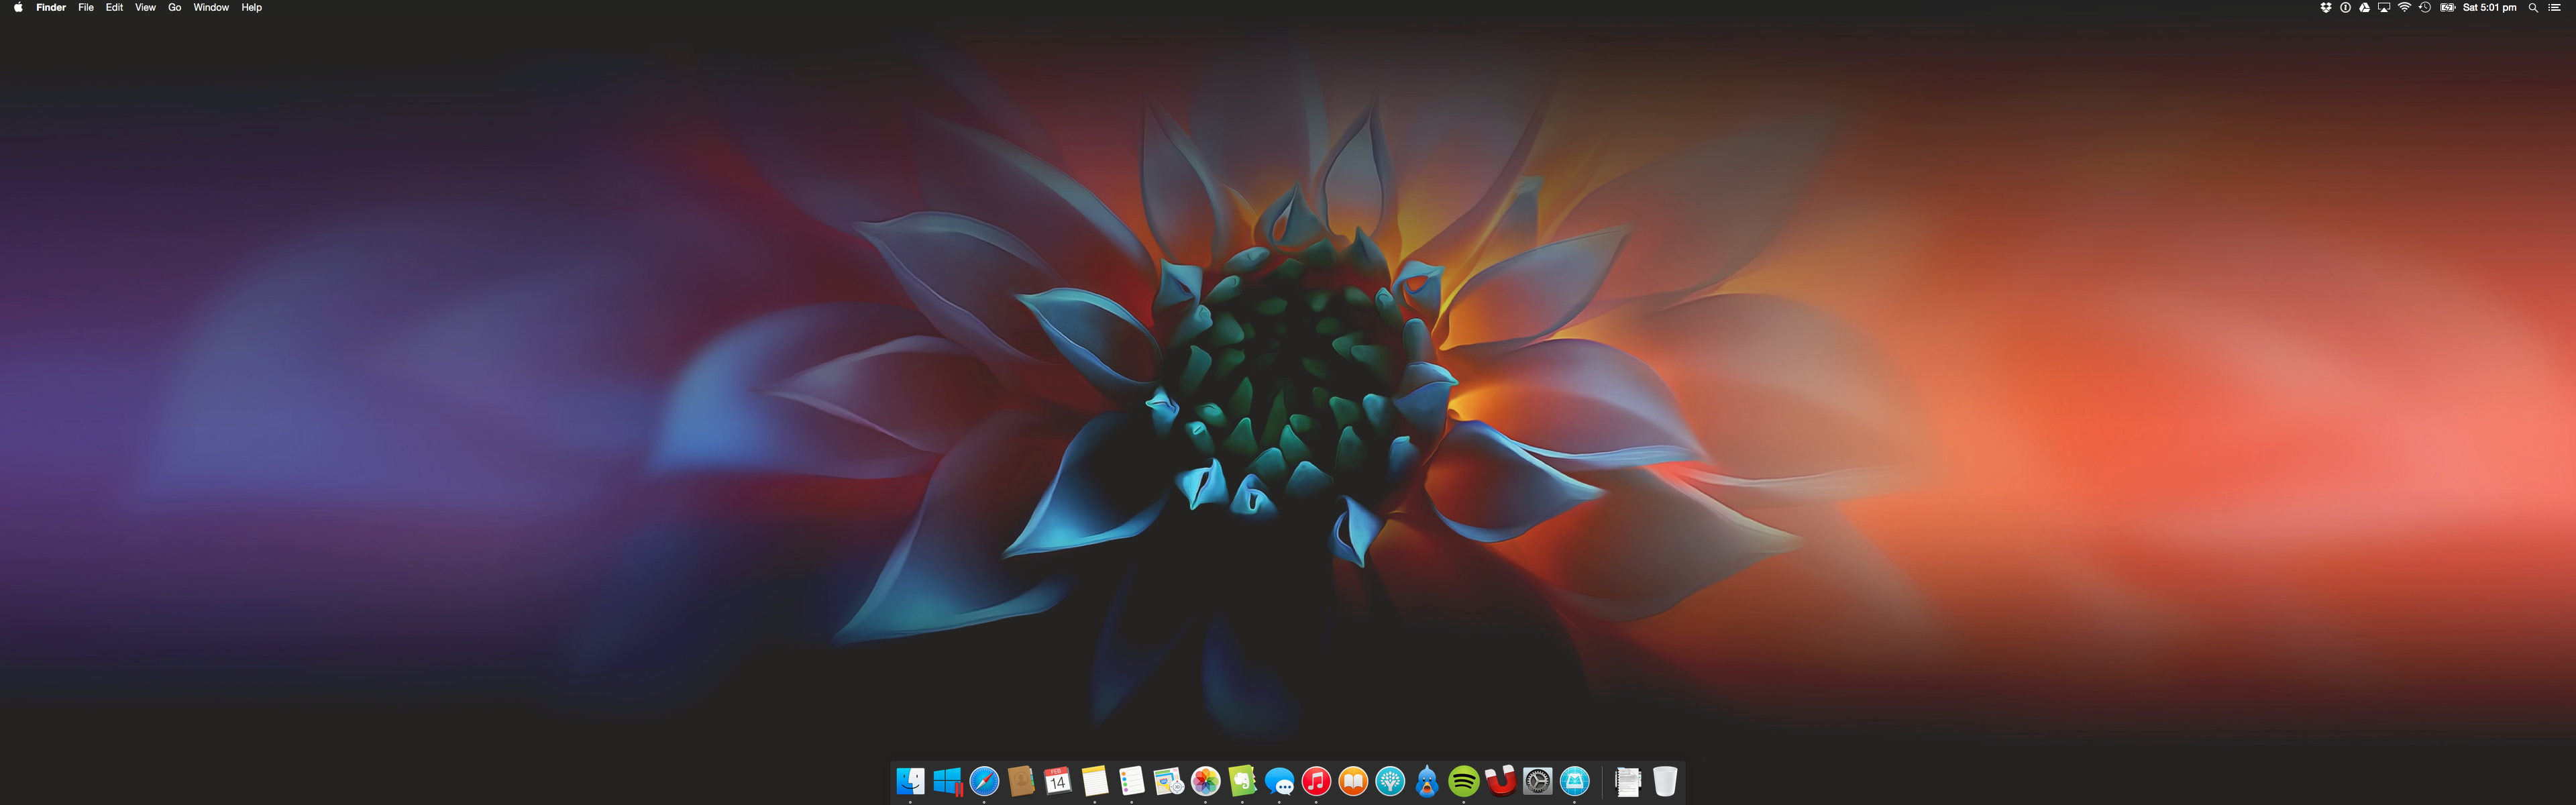Open the Go menu
This screenshot has height=805, width=2576.
click(174, 7)
